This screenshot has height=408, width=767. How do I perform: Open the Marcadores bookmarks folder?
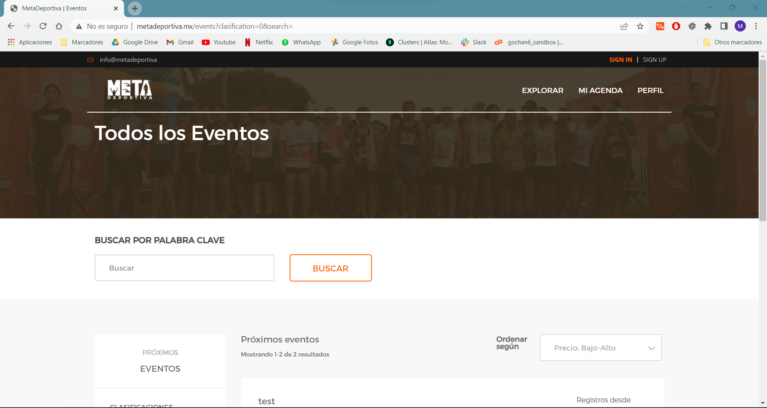[x=82, y=42]
